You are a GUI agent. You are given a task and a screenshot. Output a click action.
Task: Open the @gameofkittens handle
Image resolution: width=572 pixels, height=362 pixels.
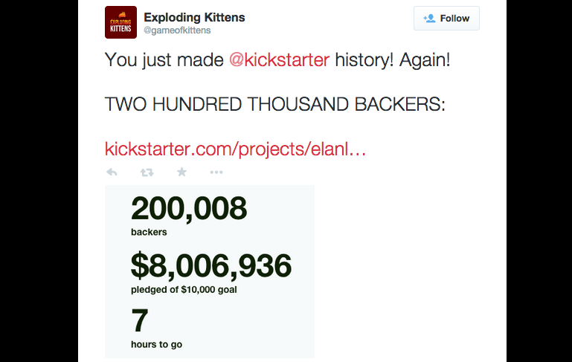coord(177,30)
